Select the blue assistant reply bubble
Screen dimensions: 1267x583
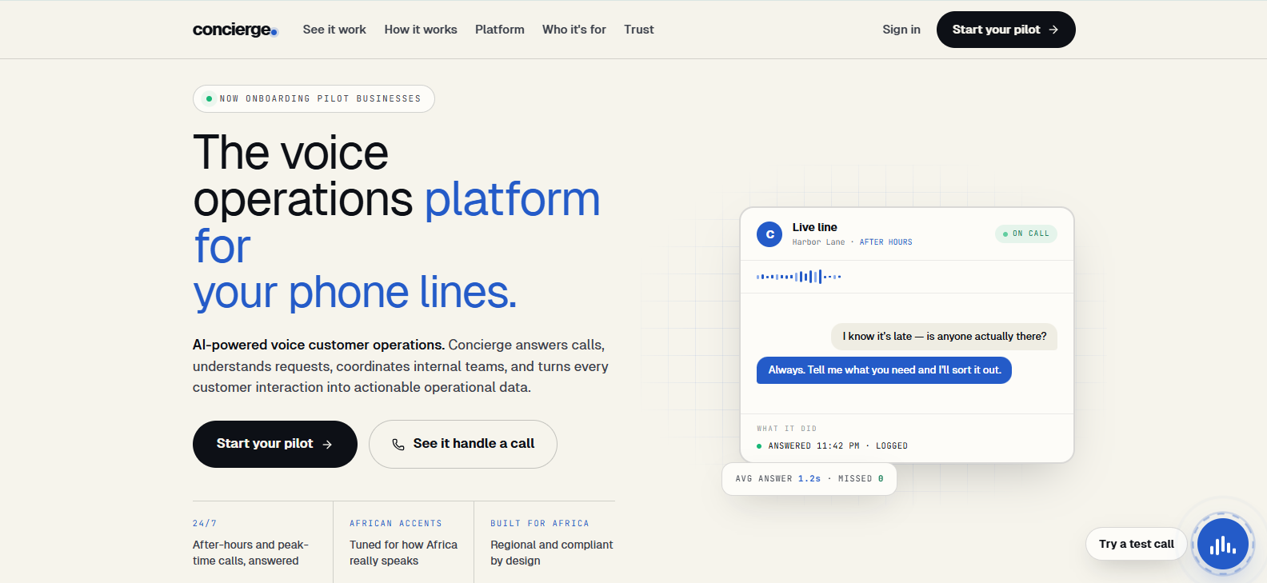(x=884, y=370)
